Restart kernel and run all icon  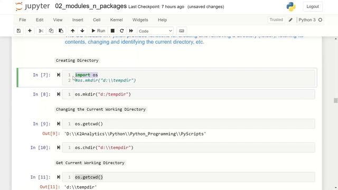click(x=131, y=31)
